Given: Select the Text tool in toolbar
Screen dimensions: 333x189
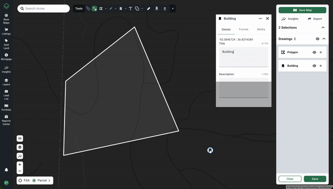Looking at the screenshot, I should pyautogui.click(x=130, y=8).
